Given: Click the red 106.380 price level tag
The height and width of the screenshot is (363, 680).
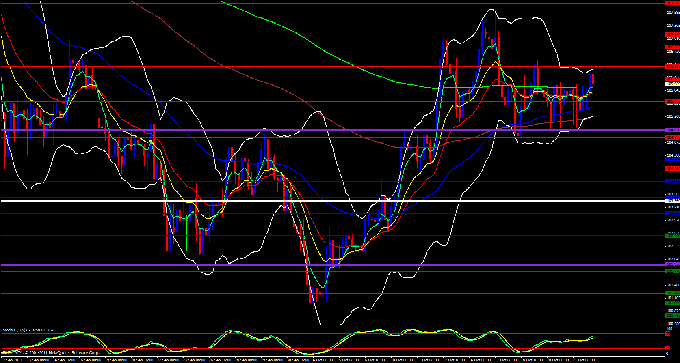Looking at the screenshot, I should pos(672,66).
